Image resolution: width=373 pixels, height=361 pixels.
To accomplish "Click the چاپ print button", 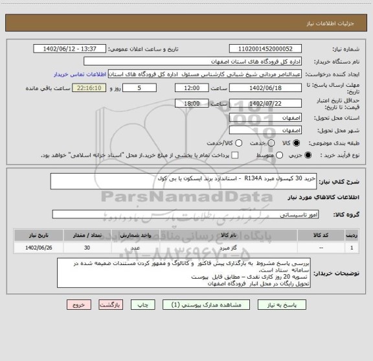I will click(x=143, y=305).
